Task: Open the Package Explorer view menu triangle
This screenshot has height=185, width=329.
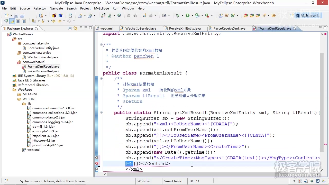Action: click(81, 28)
